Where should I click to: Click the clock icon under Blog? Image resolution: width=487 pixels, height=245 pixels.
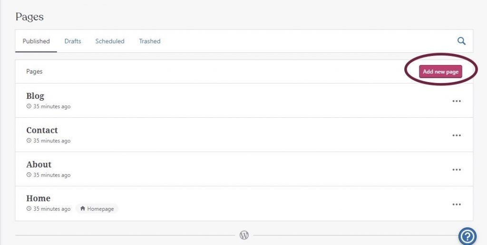[29, 106]
